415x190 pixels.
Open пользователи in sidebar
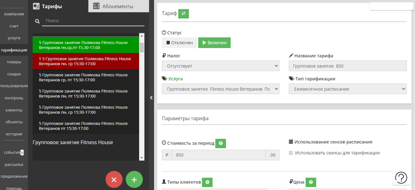tap(14, 86)
